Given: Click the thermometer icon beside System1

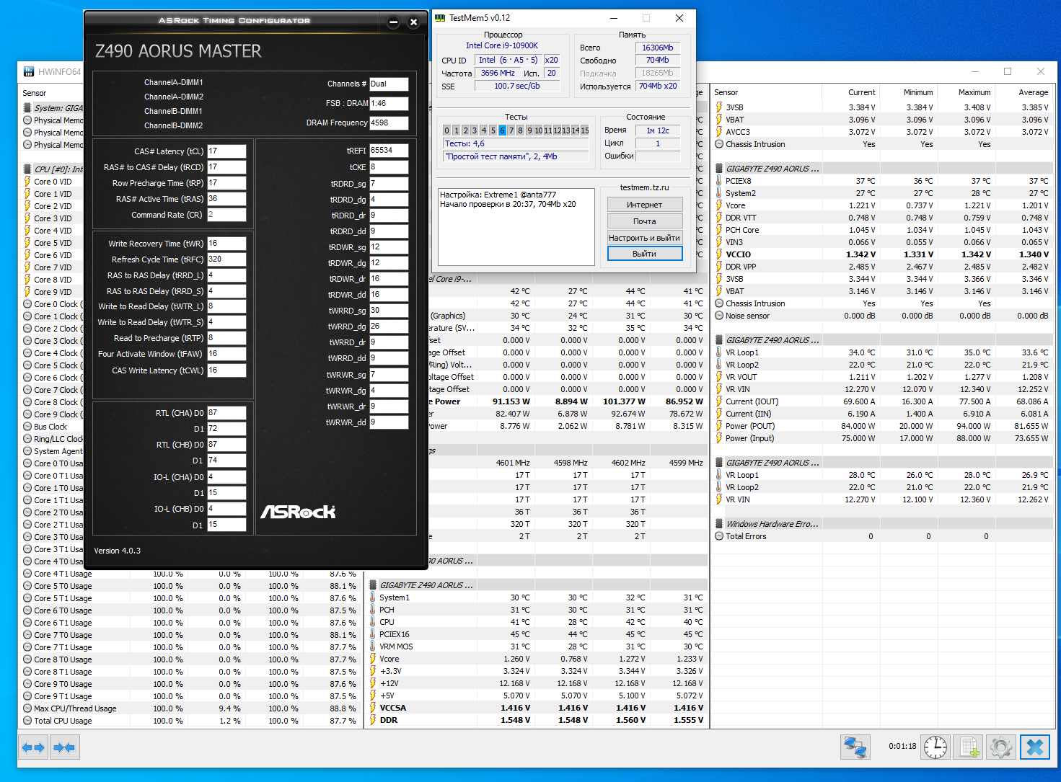Looking at the screenshot, I should click(x=373, y=597).
